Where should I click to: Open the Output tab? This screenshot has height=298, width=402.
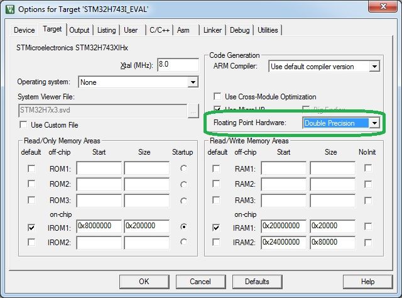point(79,30)
